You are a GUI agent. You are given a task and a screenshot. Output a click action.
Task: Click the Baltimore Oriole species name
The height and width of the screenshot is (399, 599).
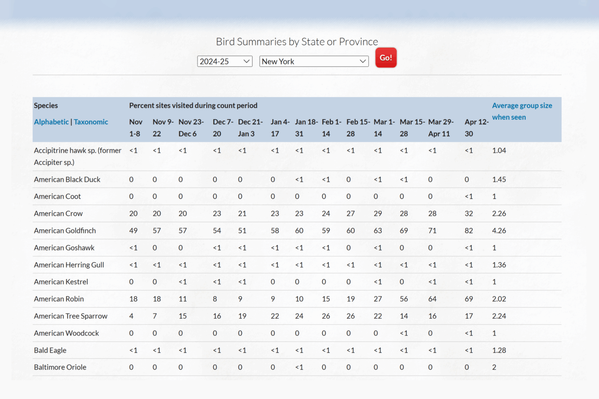tap(60, 367)
